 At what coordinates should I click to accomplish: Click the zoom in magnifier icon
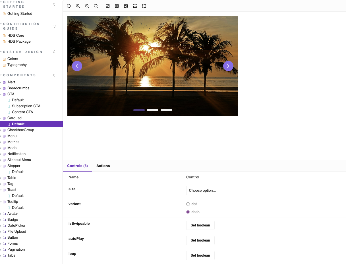point(78,6)
